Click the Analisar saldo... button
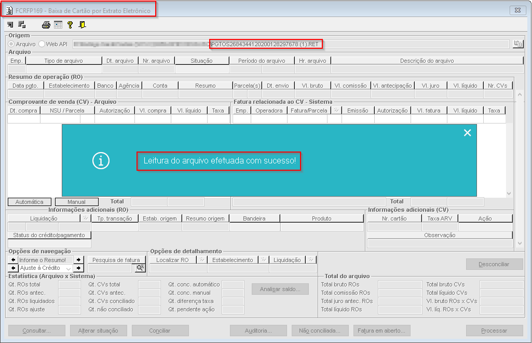Image resolution: width=532 pixels, height=343 pixels. 280,289
